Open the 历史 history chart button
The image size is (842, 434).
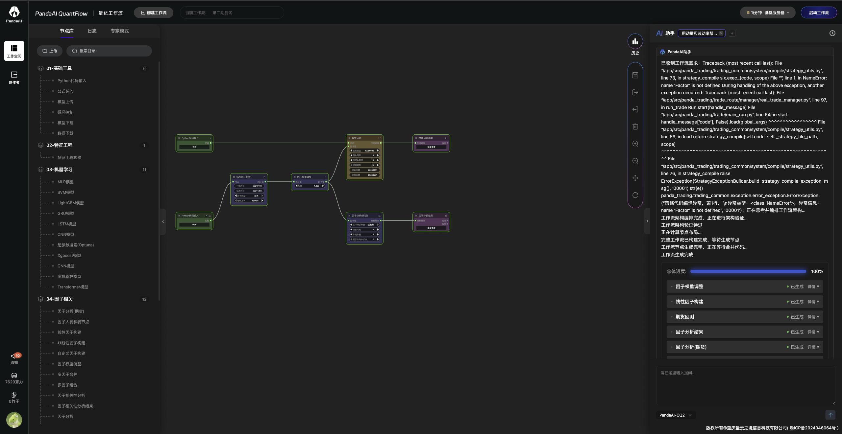click(x=635, y=42)
